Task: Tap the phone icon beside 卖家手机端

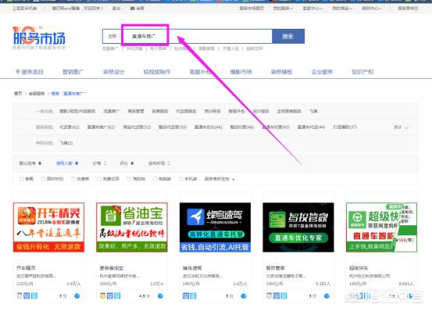Action: pos(14,9)
